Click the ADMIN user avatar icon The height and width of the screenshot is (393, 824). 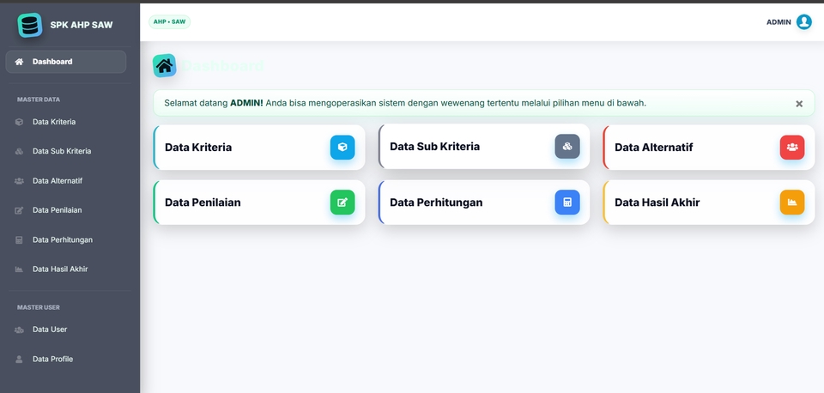(804, 22)
